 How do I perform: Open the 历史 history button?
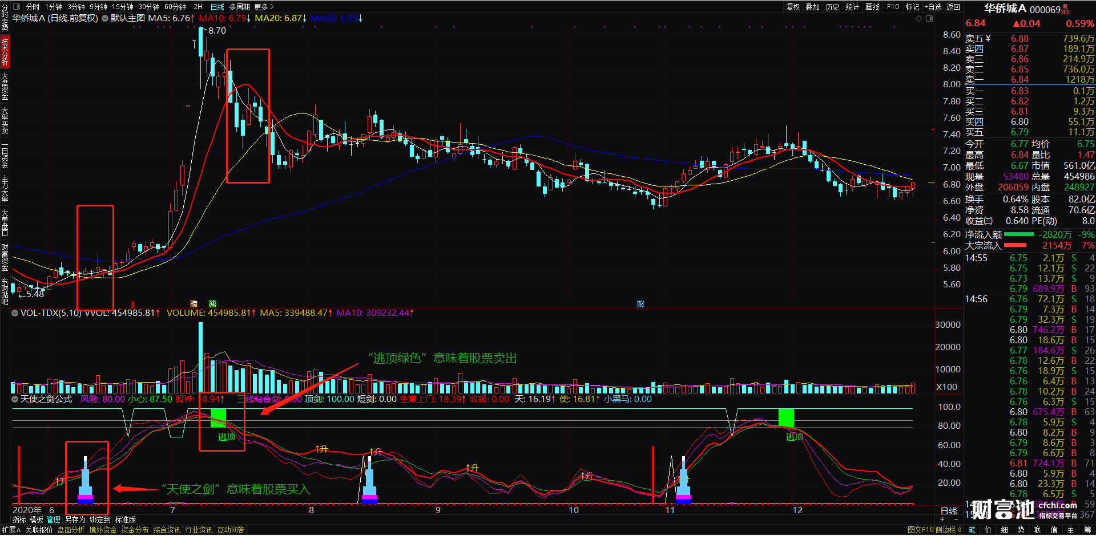[x=833, y=7]
